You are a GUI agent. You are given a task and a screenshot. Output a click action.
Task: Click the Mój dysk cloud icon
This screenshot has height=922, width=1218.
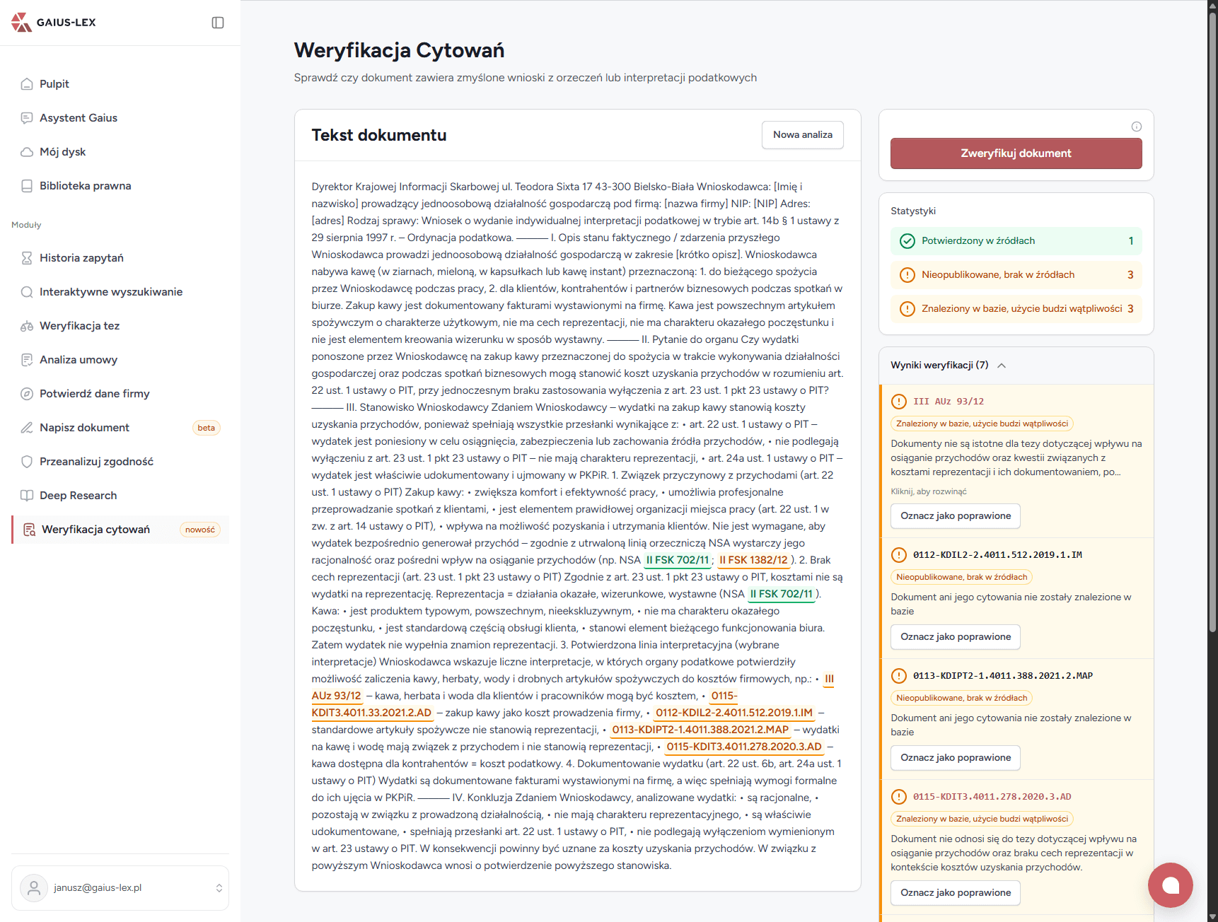point(27,152)
